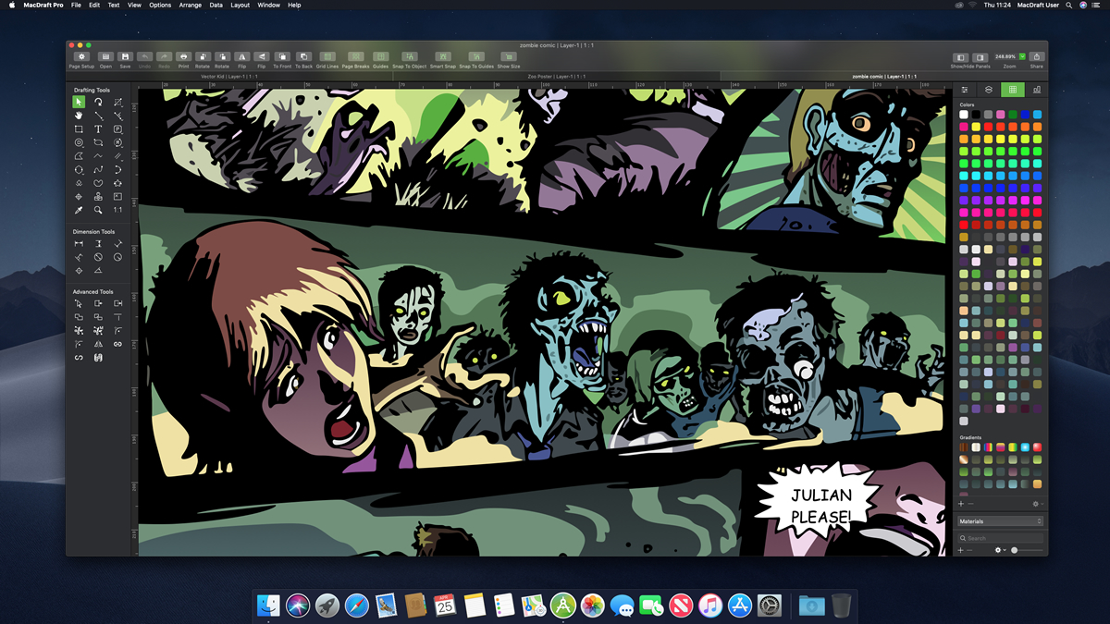The width and height of the screenshot is (1110, 624).
Task: Click the Materials Search field
Action: [x=1000, y=538]
